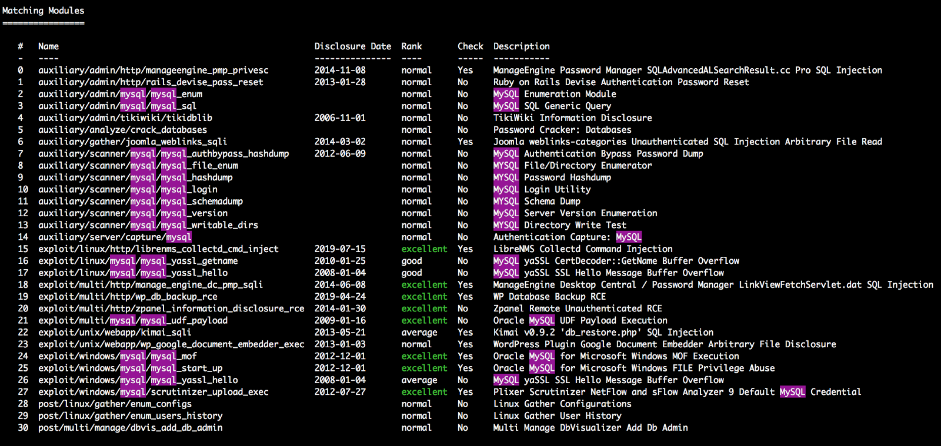
Task: Click librenms_collectd_cmd_inject exploit path
Action: tap(158, 249)
